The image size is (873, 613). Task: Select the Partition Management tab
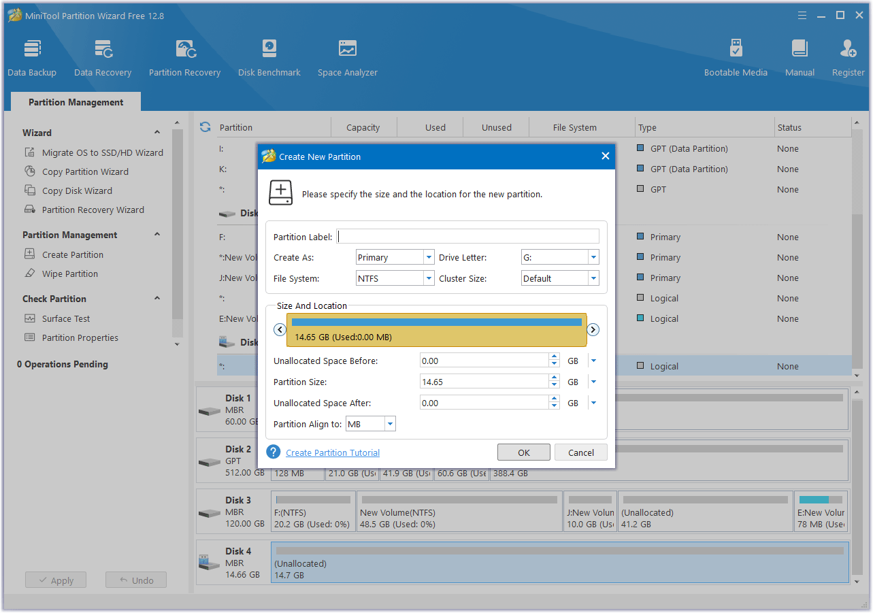[76, 102]
